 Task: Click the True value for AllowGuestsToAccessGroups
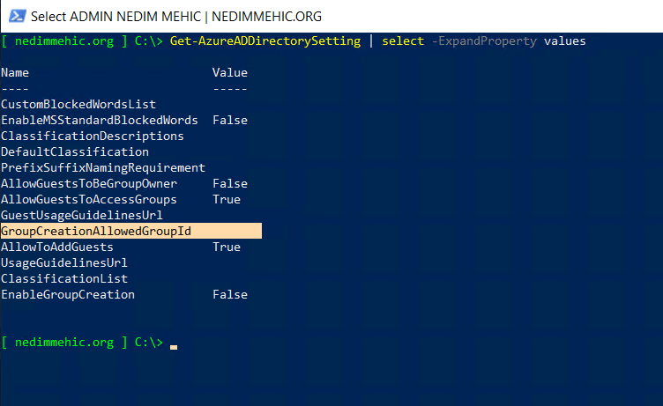click(x=227, y=199)
